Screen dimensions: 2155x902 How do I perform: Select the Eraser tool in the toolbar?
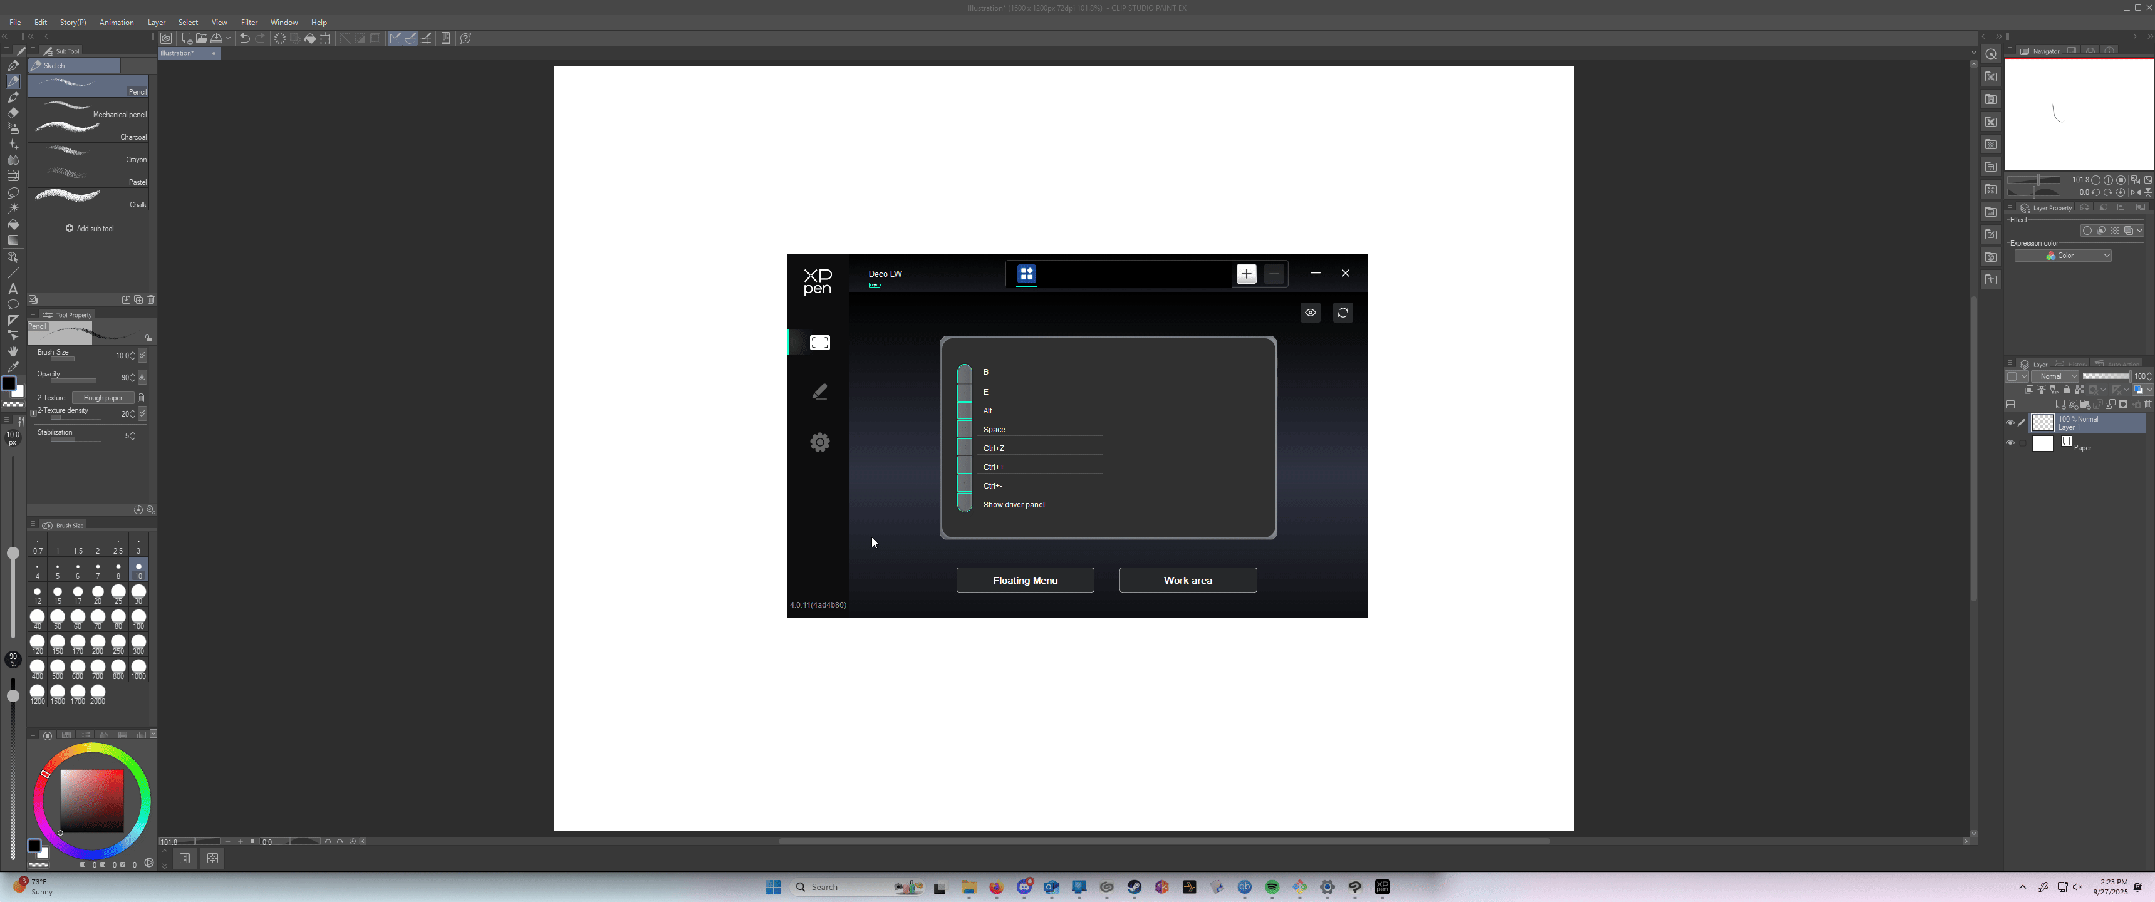click(x=13, y=113)
